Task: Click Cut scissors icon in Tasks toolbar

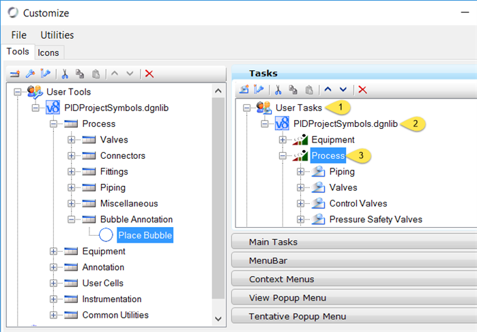Action: point(278,90)
